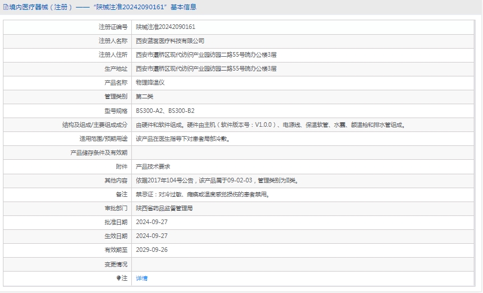Click the address value in the 注册人住所 row

coord(206,55)
